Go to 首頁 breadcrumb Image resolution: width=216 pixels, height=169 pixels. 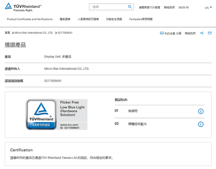tap(7, 33)
